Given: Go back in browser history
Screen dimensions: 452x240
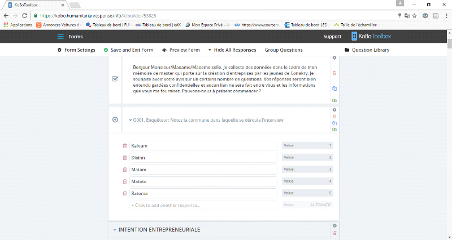Looking at the screenshot, I should point(6,16).
